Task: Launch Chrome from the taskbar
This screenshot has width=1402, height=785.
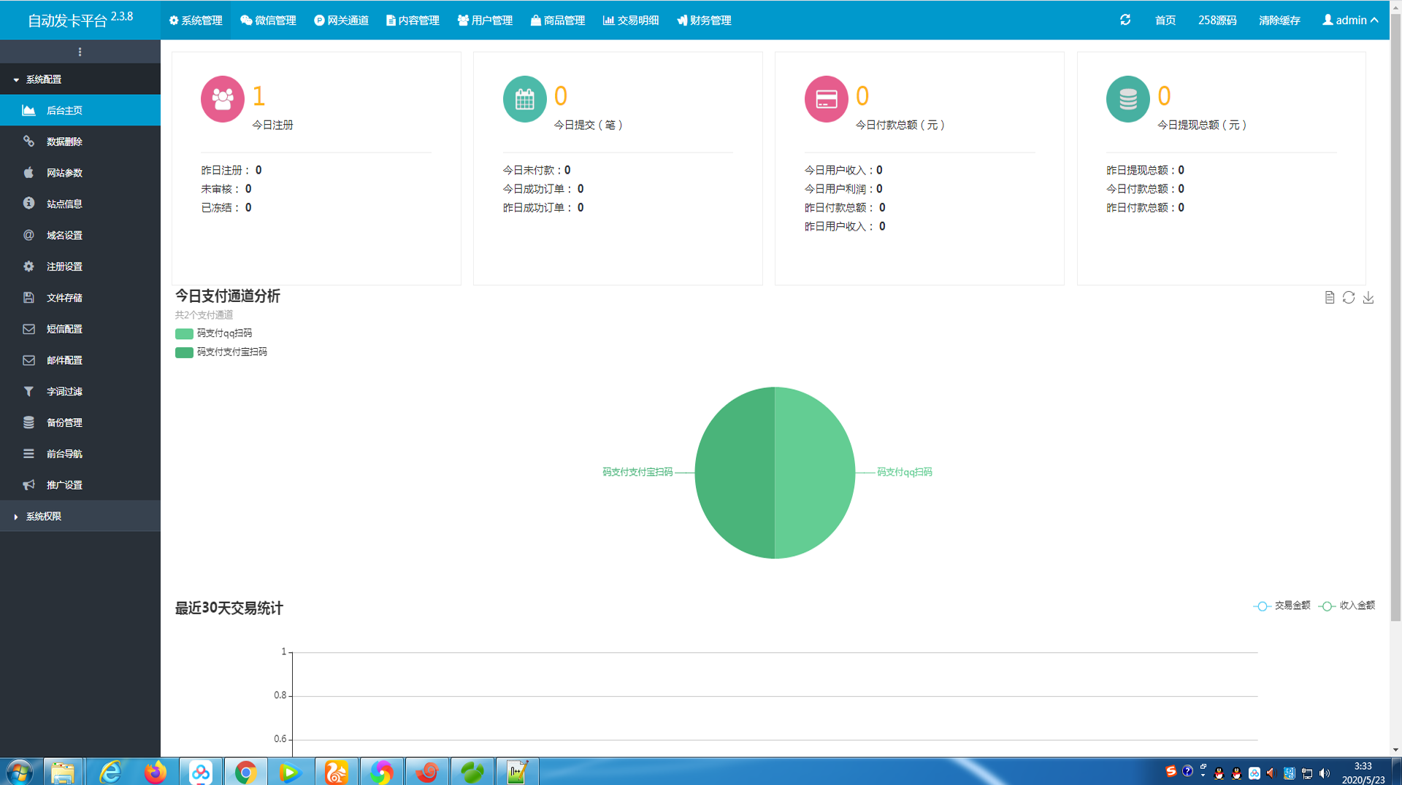Action: coord(246,772)
